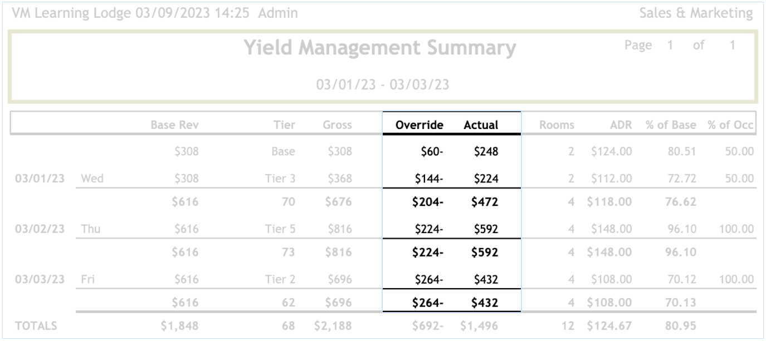Click the $124.67 total ADR value
766x341 pixels.
(609, 327)
